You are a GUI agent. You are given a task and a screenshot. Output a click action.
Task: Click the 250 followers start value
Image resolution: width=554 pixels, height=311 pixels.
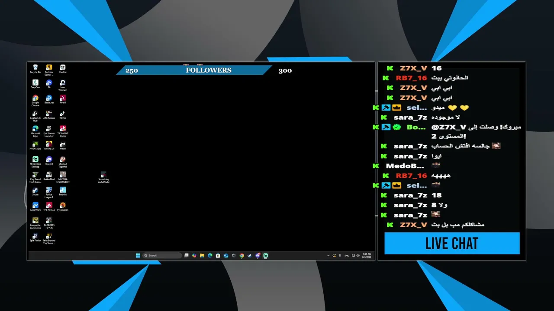coord(132,70)
